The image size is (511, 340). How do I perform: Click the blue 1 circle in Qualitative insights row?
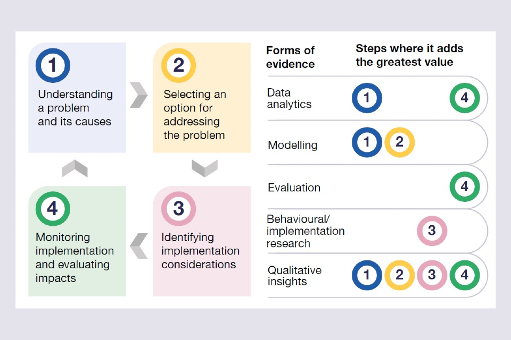pyautogui.click(x=367, y=275)
